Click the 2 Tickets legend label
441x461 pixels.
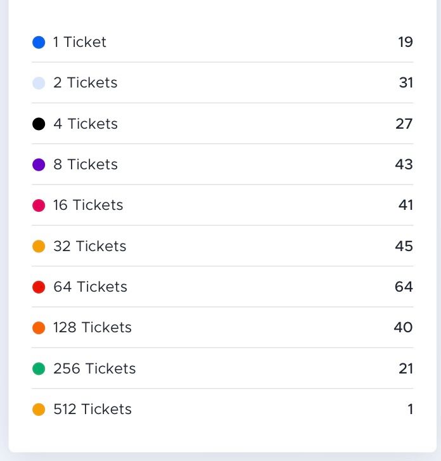[x=86, y=83]
